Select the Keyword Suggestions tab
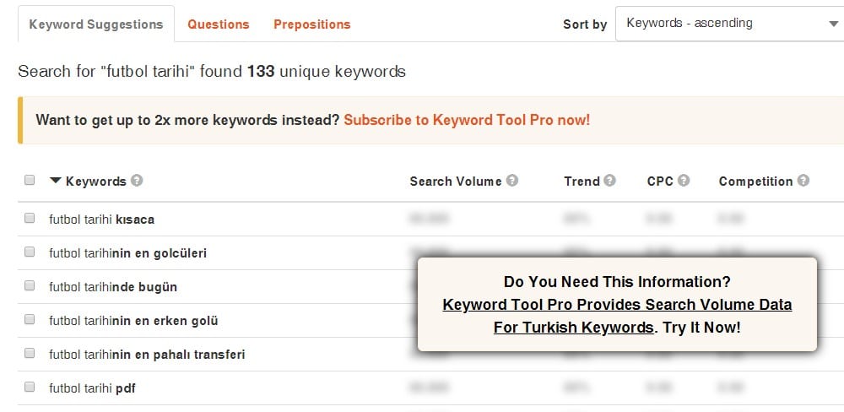 (96, 24)
